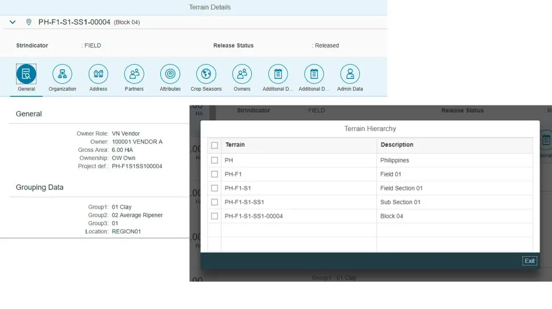Viewport: 552px width, 309px height.
Task: Select the Address icon
Action: pyautogui.click(x=98, y=74)
